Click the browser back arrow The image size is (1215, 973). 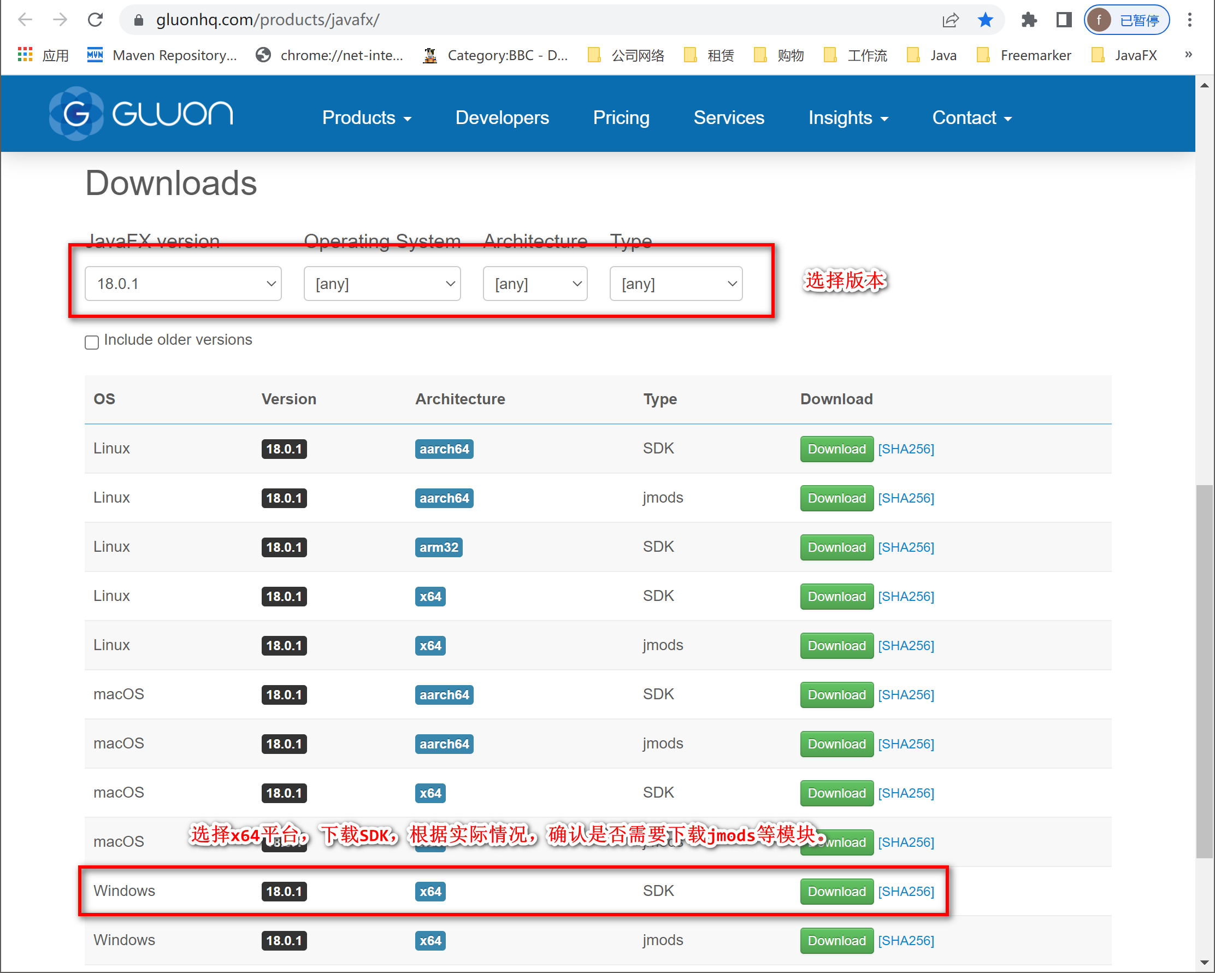[x=25, y=20]
